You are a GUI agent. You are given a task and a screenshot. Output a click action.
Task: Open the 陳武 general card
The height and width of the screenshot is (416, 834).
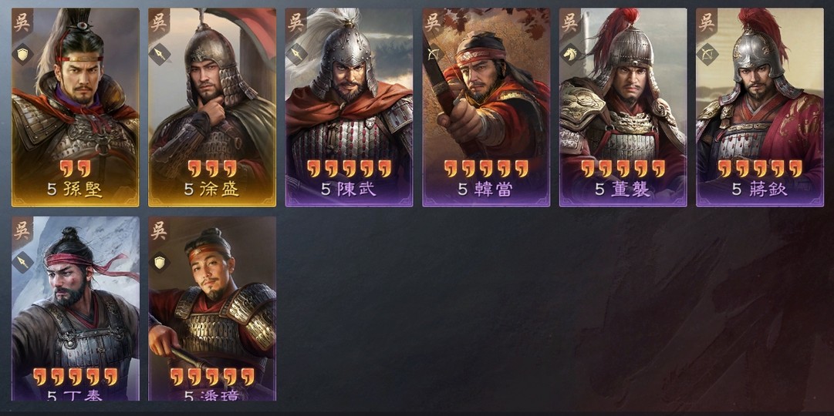[x=349, y=107]
